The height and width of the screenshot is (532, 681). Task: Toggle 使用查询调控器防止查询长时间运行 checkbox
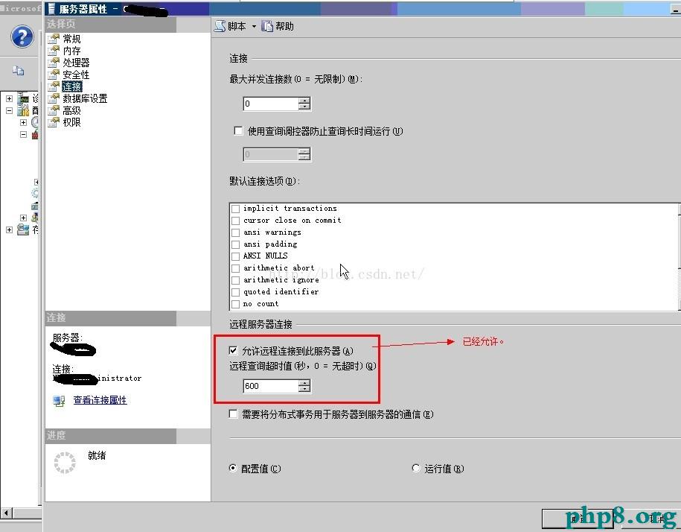pos(238,131)
